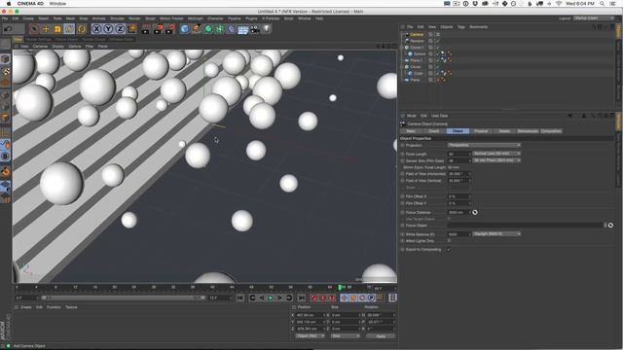
Task: Click the Play Forwards button
Action: pyautogui.click(x=271, y=297)
